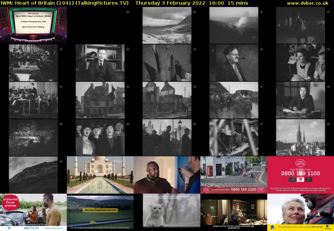Click small icon beside cathedral spire frame
Viewport: 334px width, 231px height.
point(328,124)
